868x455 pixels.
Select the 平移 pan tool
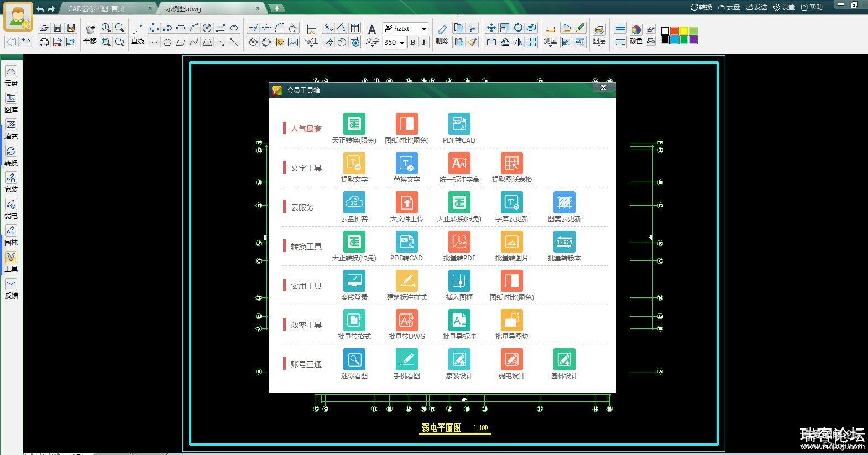click(x=90, y=34)
